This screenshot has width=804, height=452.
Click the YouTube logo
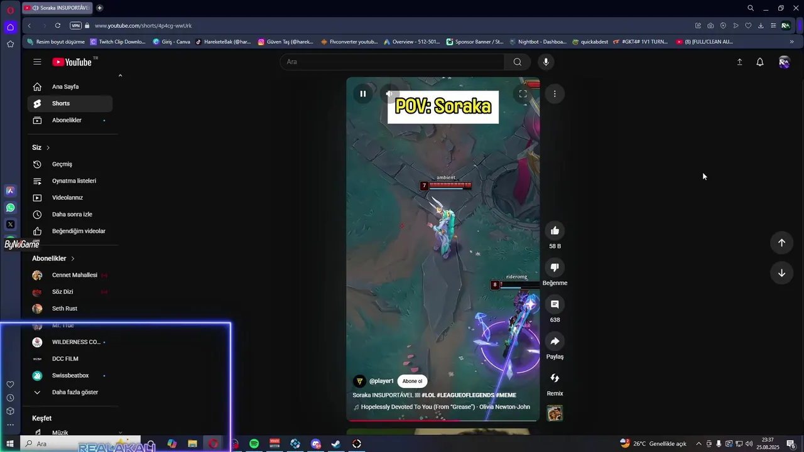coord(72,62)
